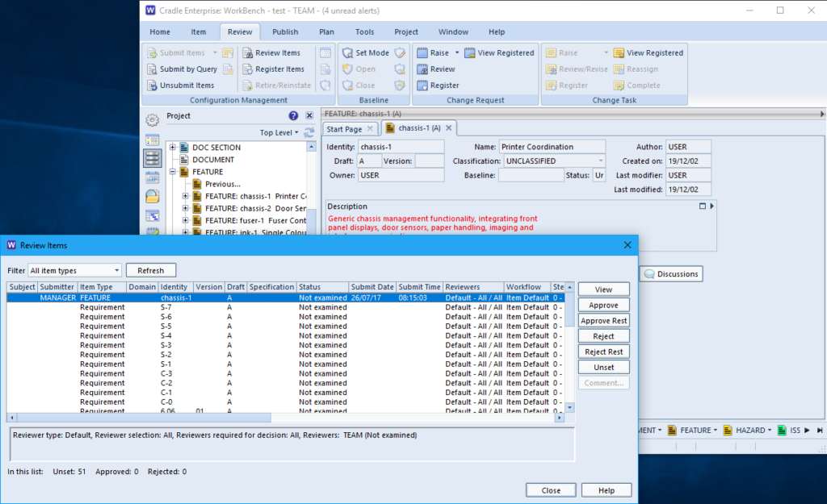
Task: Click the Approve button
Action: tap(604, 306)
